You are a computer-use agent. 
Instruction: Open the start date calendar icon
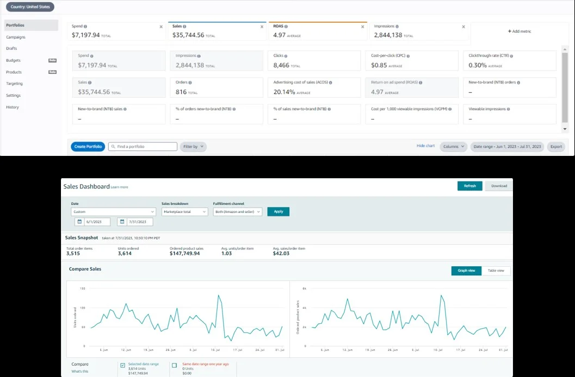click(x=79, y=222)
